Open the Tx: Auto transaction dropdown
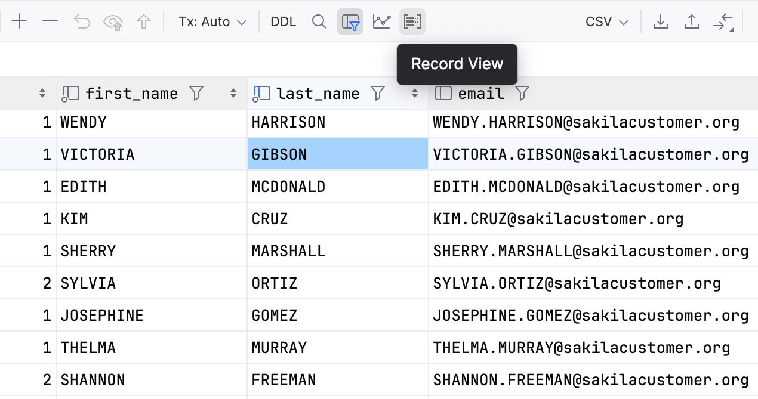Image resolution: width=758 pixels, height=399 pixels. tap(212, 22)
